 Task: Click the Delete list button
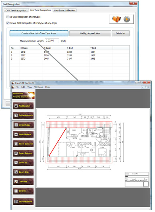[x=121, y=33]
